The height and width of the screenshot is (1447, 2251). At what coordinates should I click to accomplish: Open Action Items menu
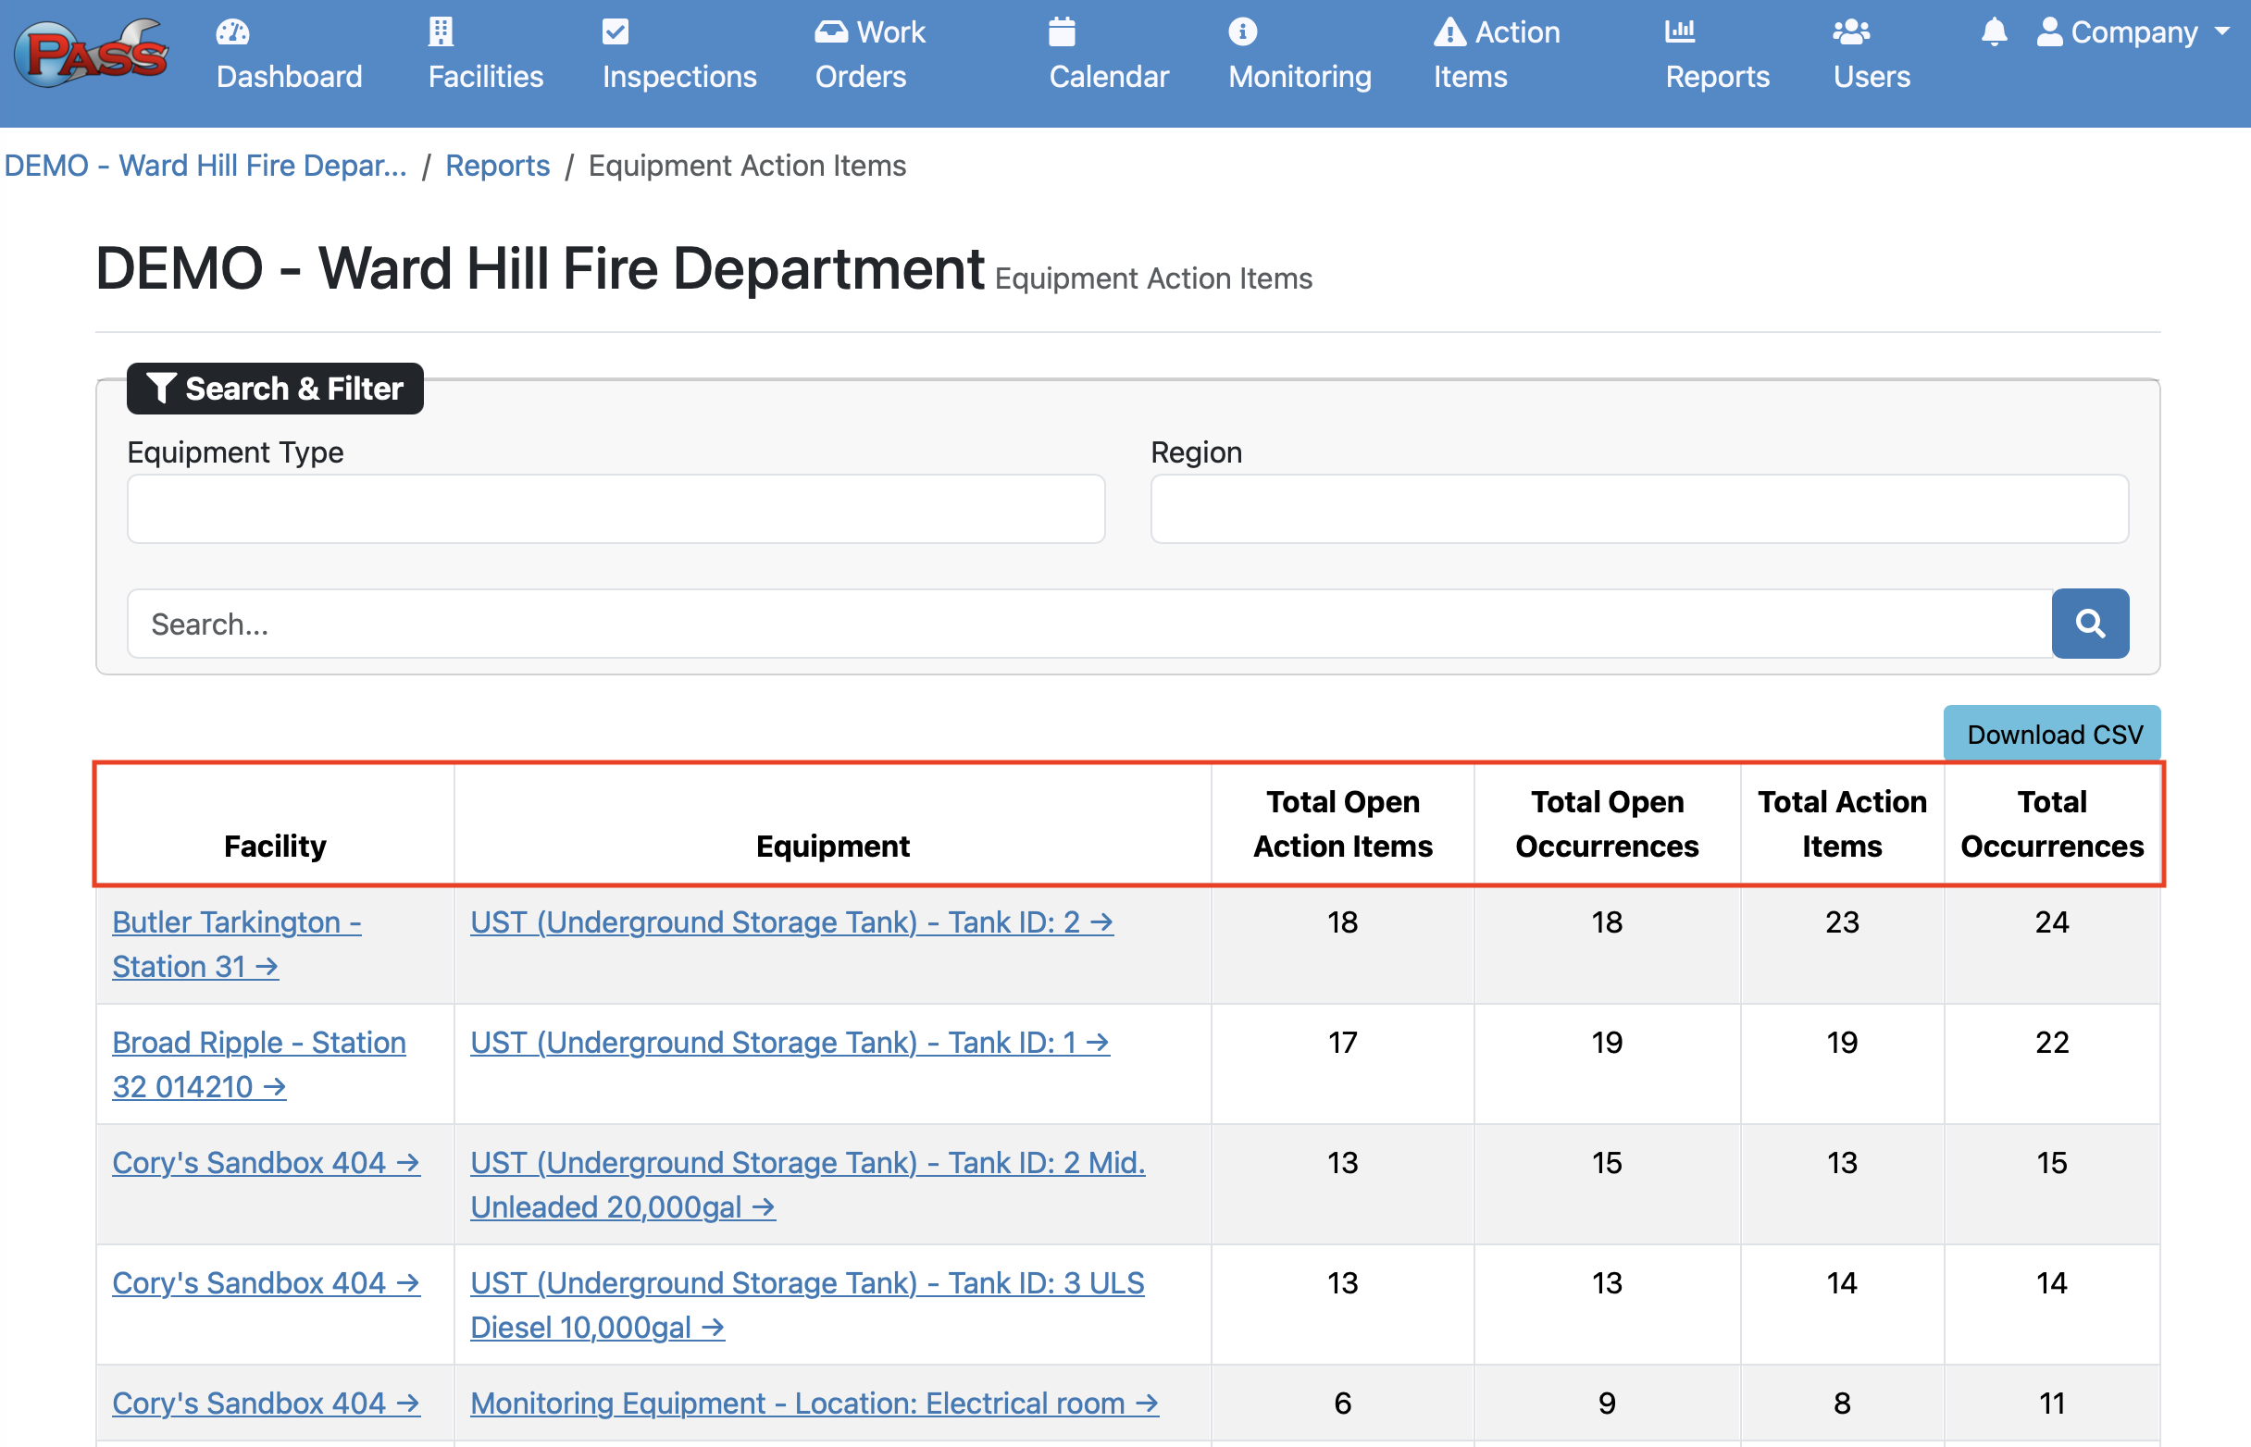(x=1496, y=55)
